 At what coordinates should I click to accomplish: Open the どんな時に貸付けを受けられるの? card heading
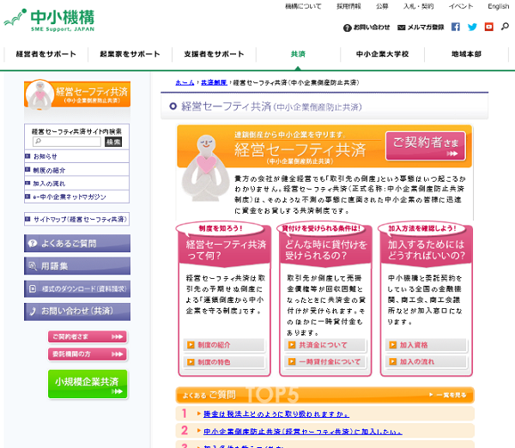(326, 250)
